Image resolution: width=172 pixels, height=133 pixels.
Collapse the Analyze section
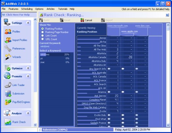(28, 113)
